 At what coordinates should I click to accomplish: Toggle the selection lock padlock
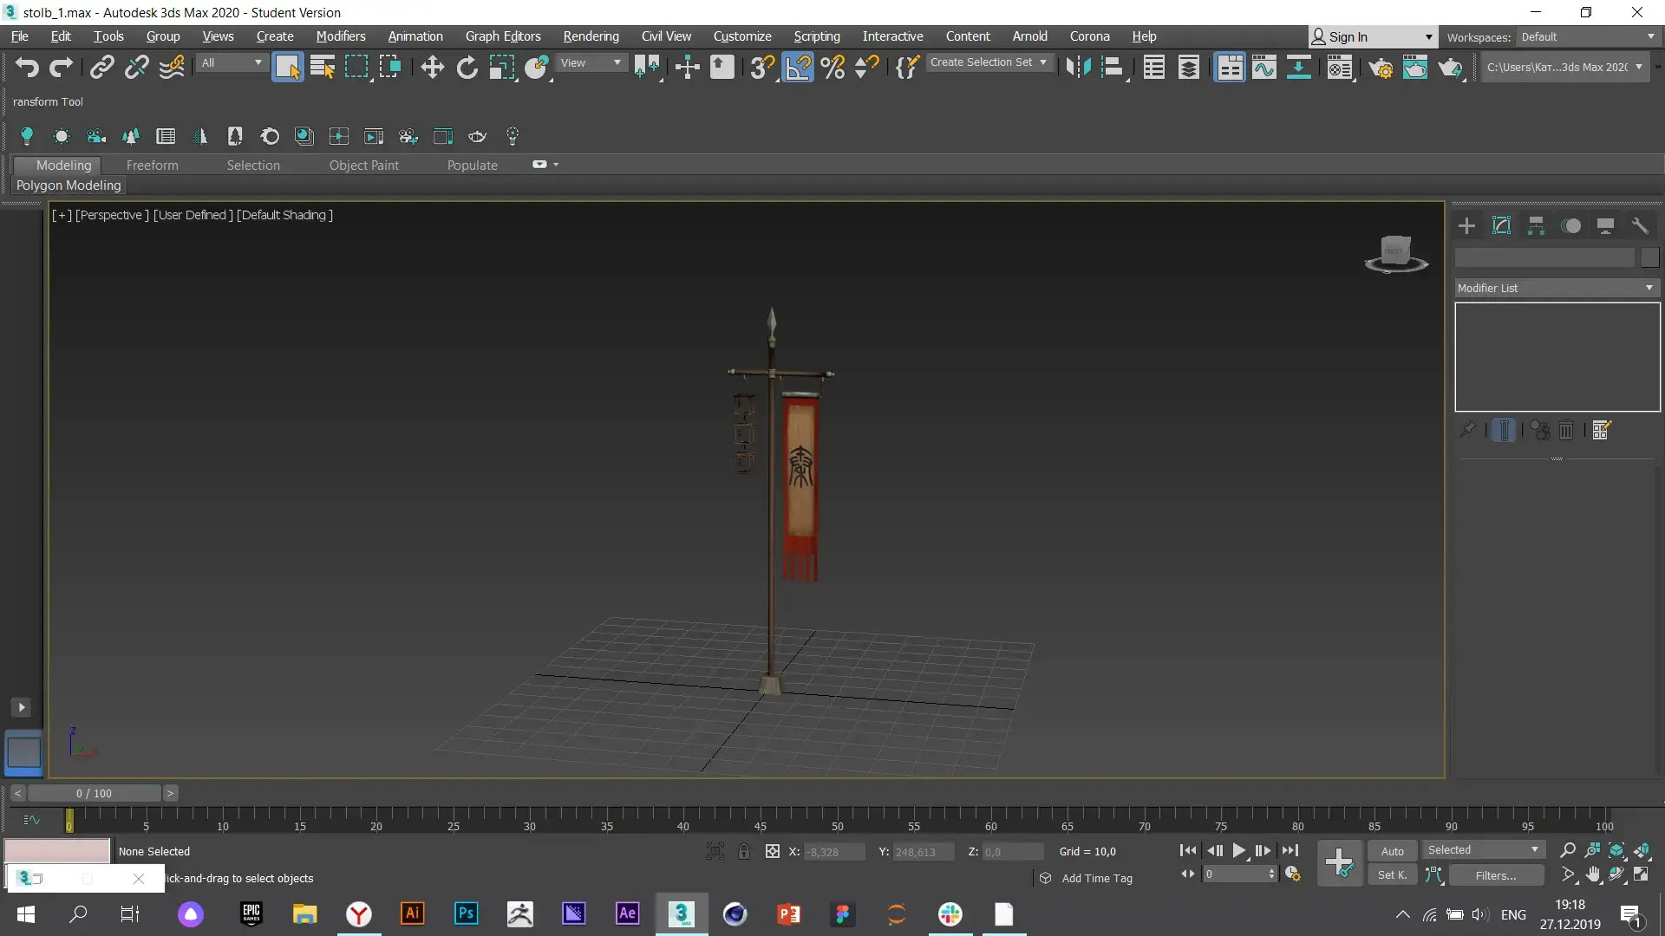pos(743,851)
